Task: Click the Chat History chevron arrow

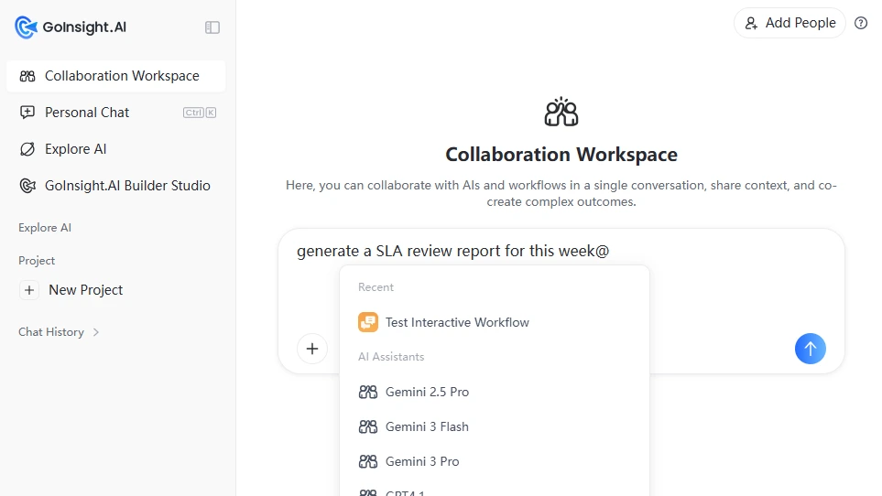Action: point(96,332)
